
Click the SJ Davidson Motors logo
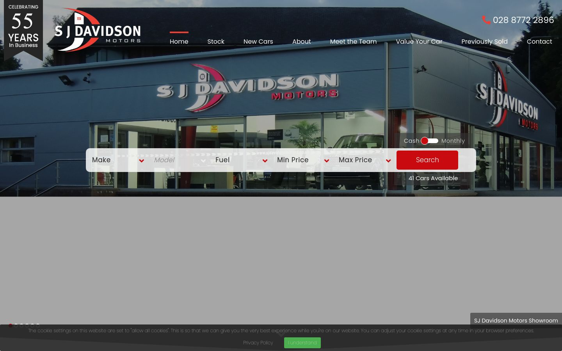click(98, 30)
